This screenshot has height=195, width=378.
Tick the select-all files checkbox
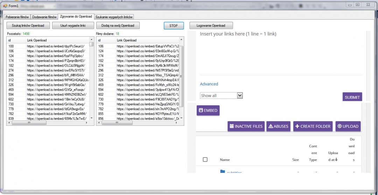click(x=205, y=160)
